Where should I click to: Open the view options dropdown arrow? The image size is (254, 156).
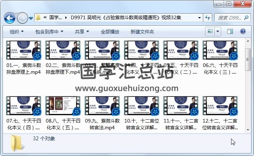pyautogui.click(x=218, y=31)
